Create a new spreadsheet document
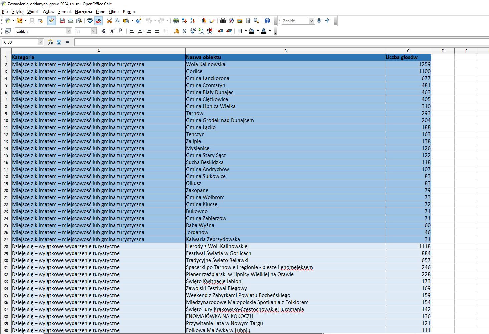Screen dimensions: 489x334 point(8,21)
